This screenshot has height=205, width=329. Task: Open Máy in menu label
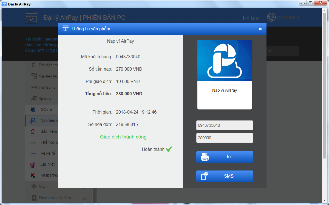[x=44, y=186]
